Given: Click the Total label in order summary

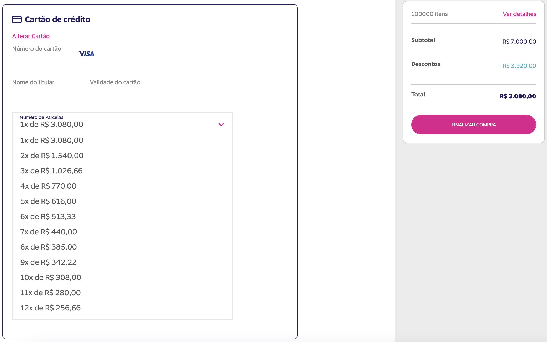Looking at the screenshot, I should pyautogui.click(x=418, y=94).
